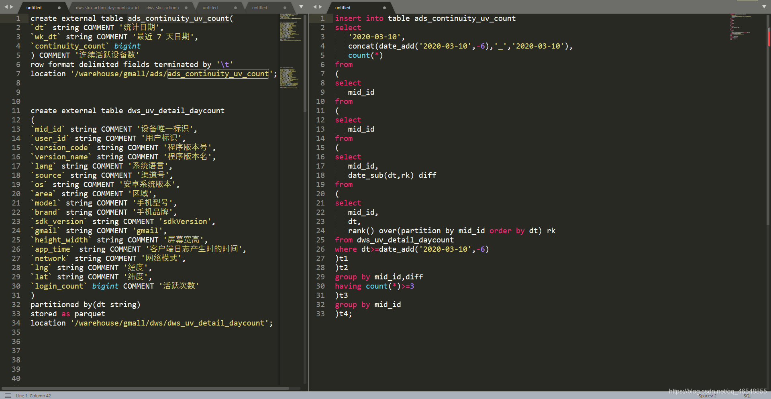This screenshot has width=771, height=399.
Task: Close the first untitled tab via its unsaved dot
Action: 59,8
